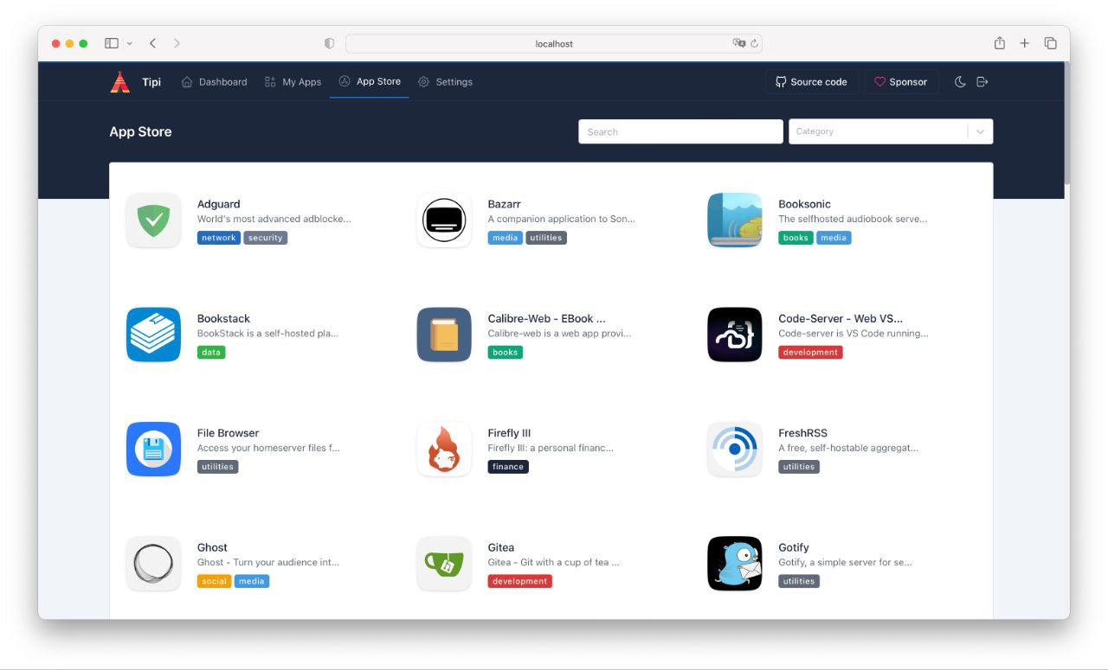Click in the Search field

tap(680, 131)
